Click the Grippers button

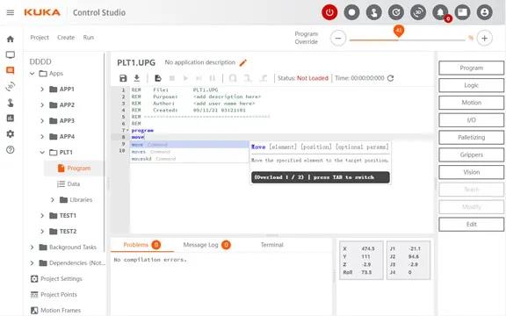(x=471, y=154)
